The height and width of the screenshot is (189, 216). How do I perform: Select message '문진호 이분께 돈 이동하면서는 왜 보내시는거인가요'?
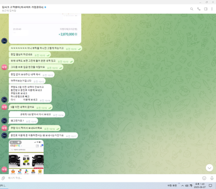click(x=43, y=136)
